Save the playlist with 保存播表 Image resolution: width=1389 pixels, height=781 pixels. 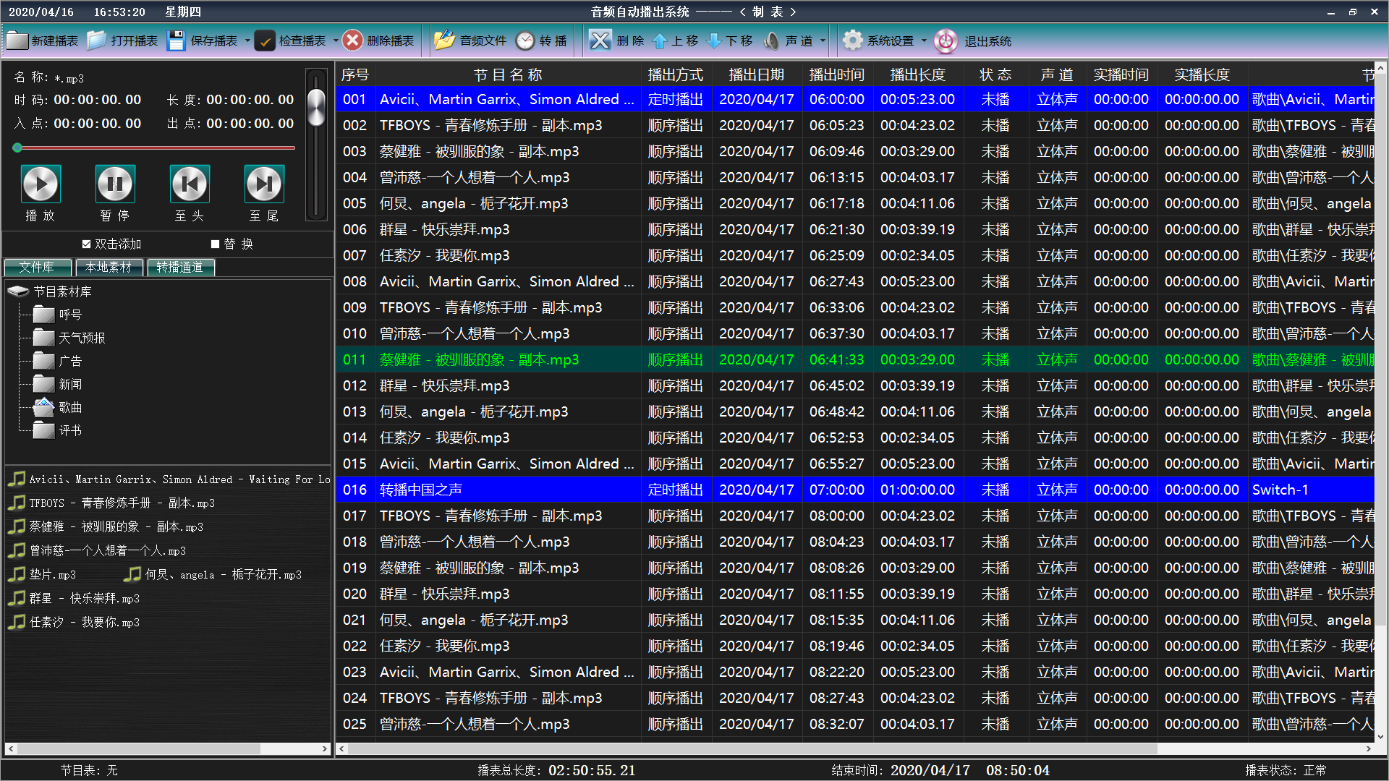click(x=202, y=40)
